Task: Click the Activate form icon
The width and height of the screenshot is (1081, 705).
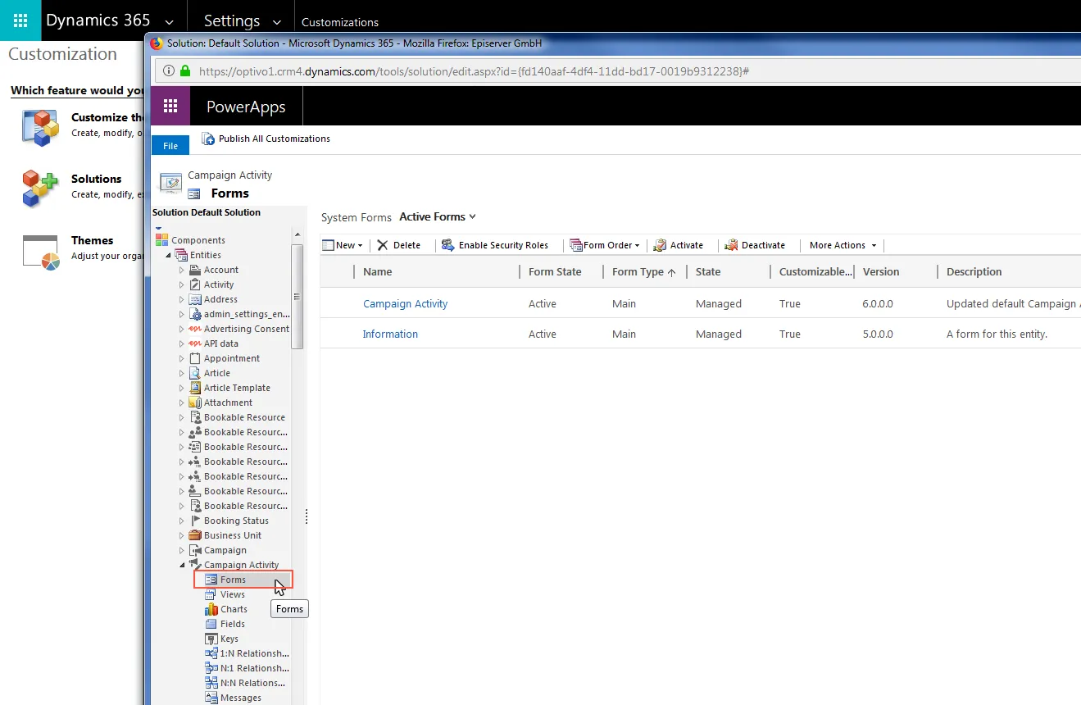Action: (x=660, y=245)
